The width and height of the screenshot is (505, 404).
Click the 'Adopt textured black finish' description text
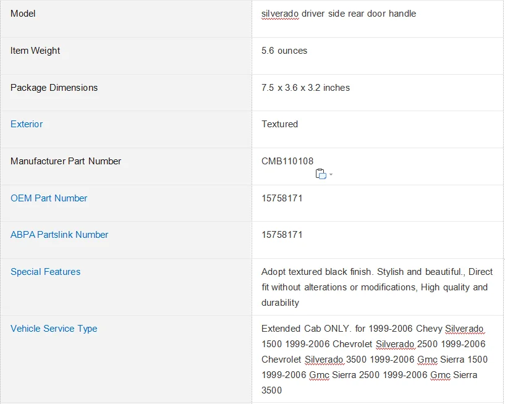click(377, 287)
